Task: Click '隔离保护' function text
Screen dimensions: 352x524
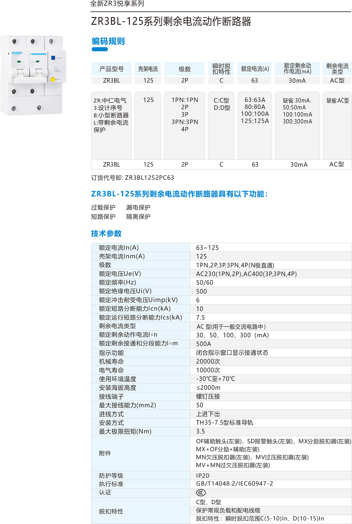Action: (x=138, y=216)
